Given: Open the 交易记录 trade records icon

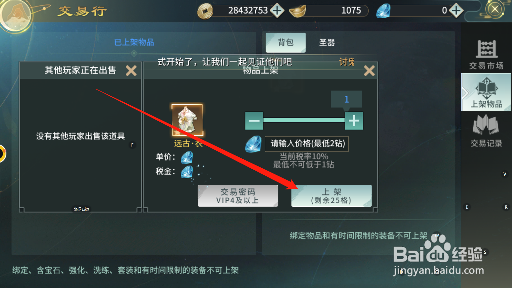Looking at the screenshot, I should (x=486, y=131).
